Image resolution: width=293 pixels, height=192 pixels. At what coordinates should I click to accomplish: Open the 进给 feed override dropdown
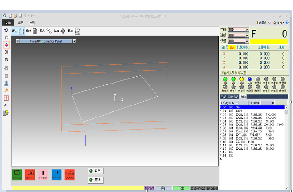coord(247,35)
